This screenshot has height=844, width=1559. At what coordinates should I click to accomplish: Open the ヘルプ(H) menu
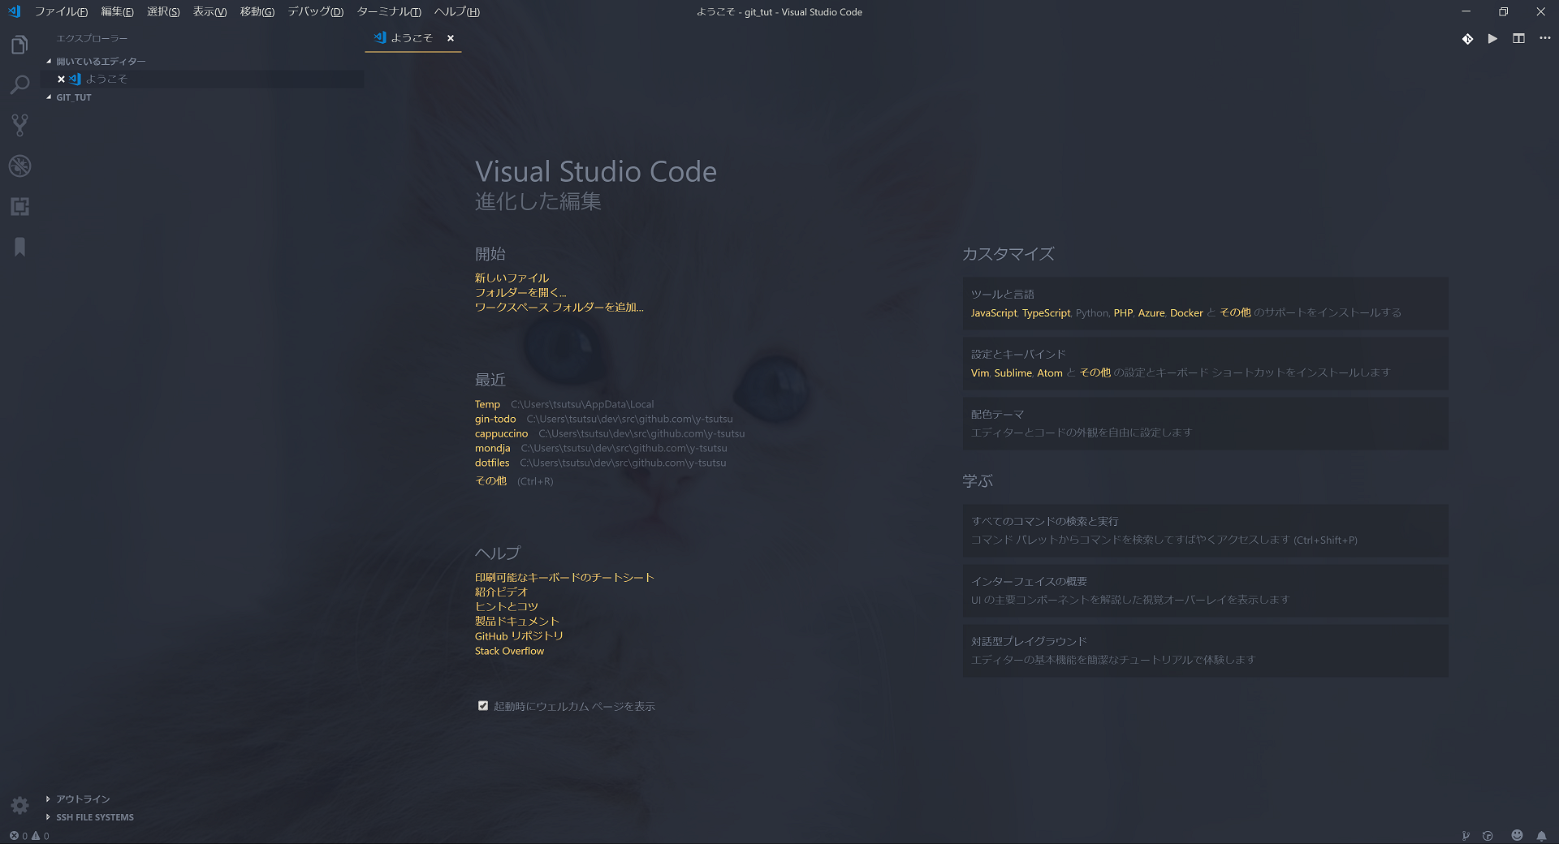(457, 11)
